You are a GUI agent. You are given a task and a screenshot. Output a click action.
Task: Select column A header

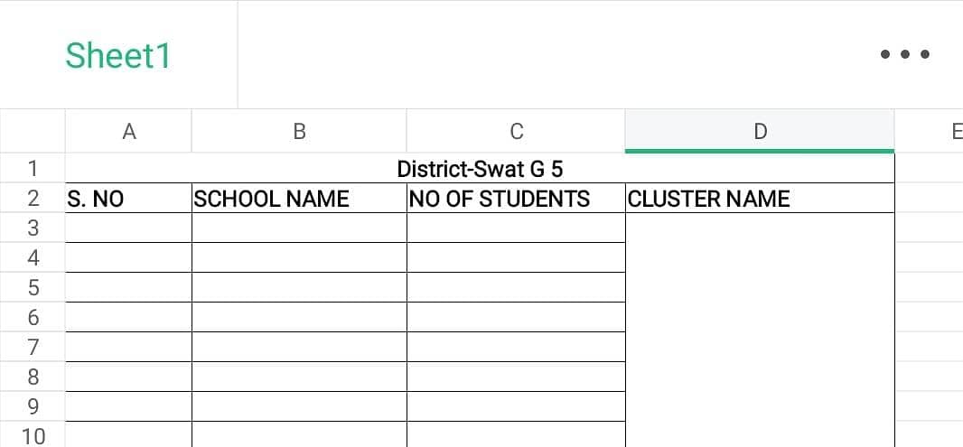coord(128,132)
